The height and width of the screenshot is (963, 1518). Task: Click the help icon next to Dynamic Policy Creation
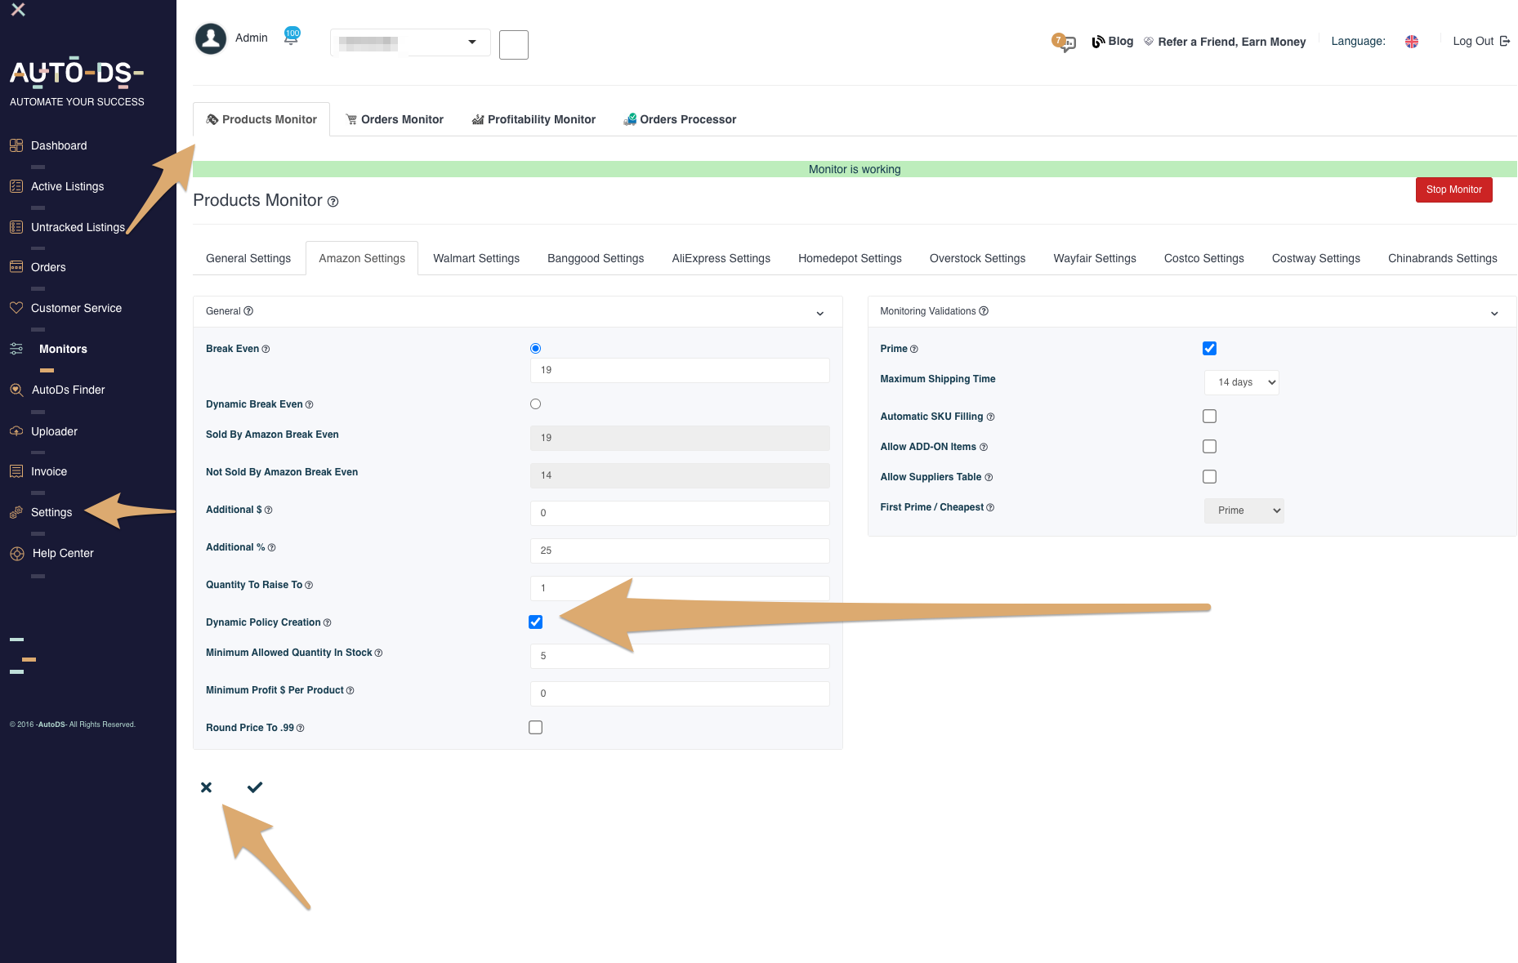tap(327, 623)
